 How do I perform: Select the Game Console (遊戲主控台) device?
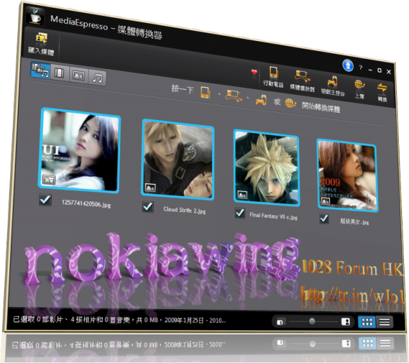(333, 85)
